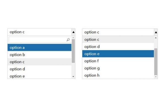Screen dimensions: 165x102
Task: Select option a in the left list
Action: (x=40, y=48)
